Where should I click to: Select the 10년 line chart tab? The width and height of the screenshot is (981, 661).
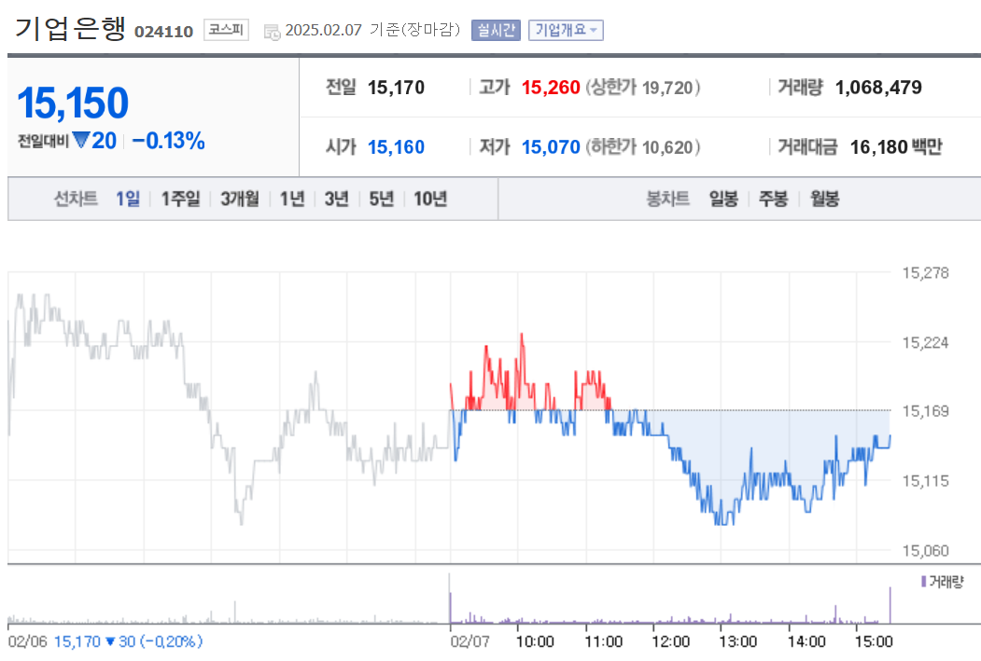coord(430,199)
